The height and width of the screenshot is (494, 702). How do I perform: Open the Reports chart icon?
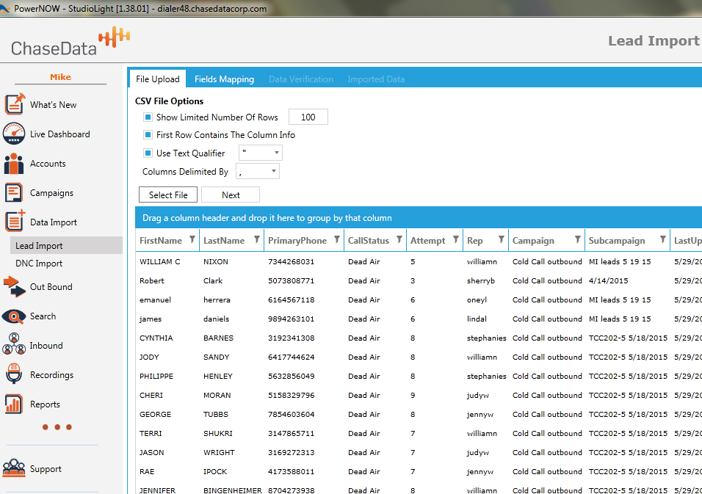(x=15, y=404)
